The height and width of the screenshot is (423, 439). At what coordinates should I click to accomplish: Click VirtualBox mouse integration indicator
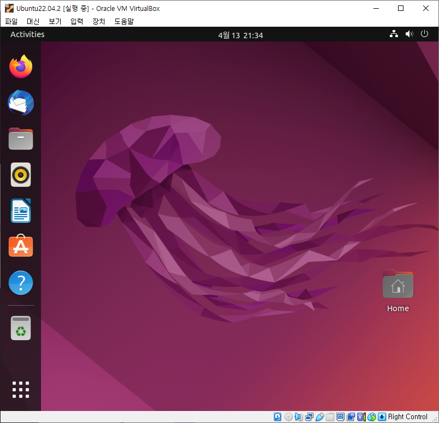(x=372, y=417)
